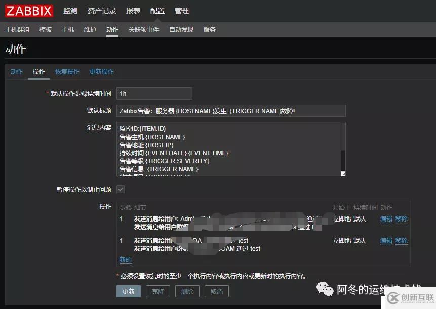Click the 删除 button
Image resolution: width=436 pixels, height=309 pixels.
(187, 291)
